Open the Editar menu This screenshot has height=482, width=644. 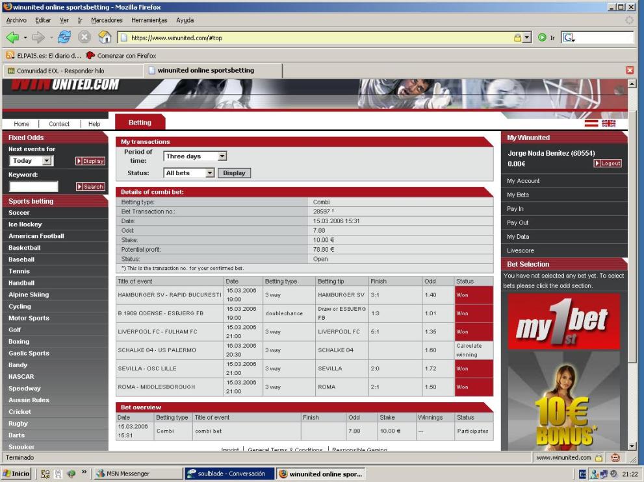(43, 20)
